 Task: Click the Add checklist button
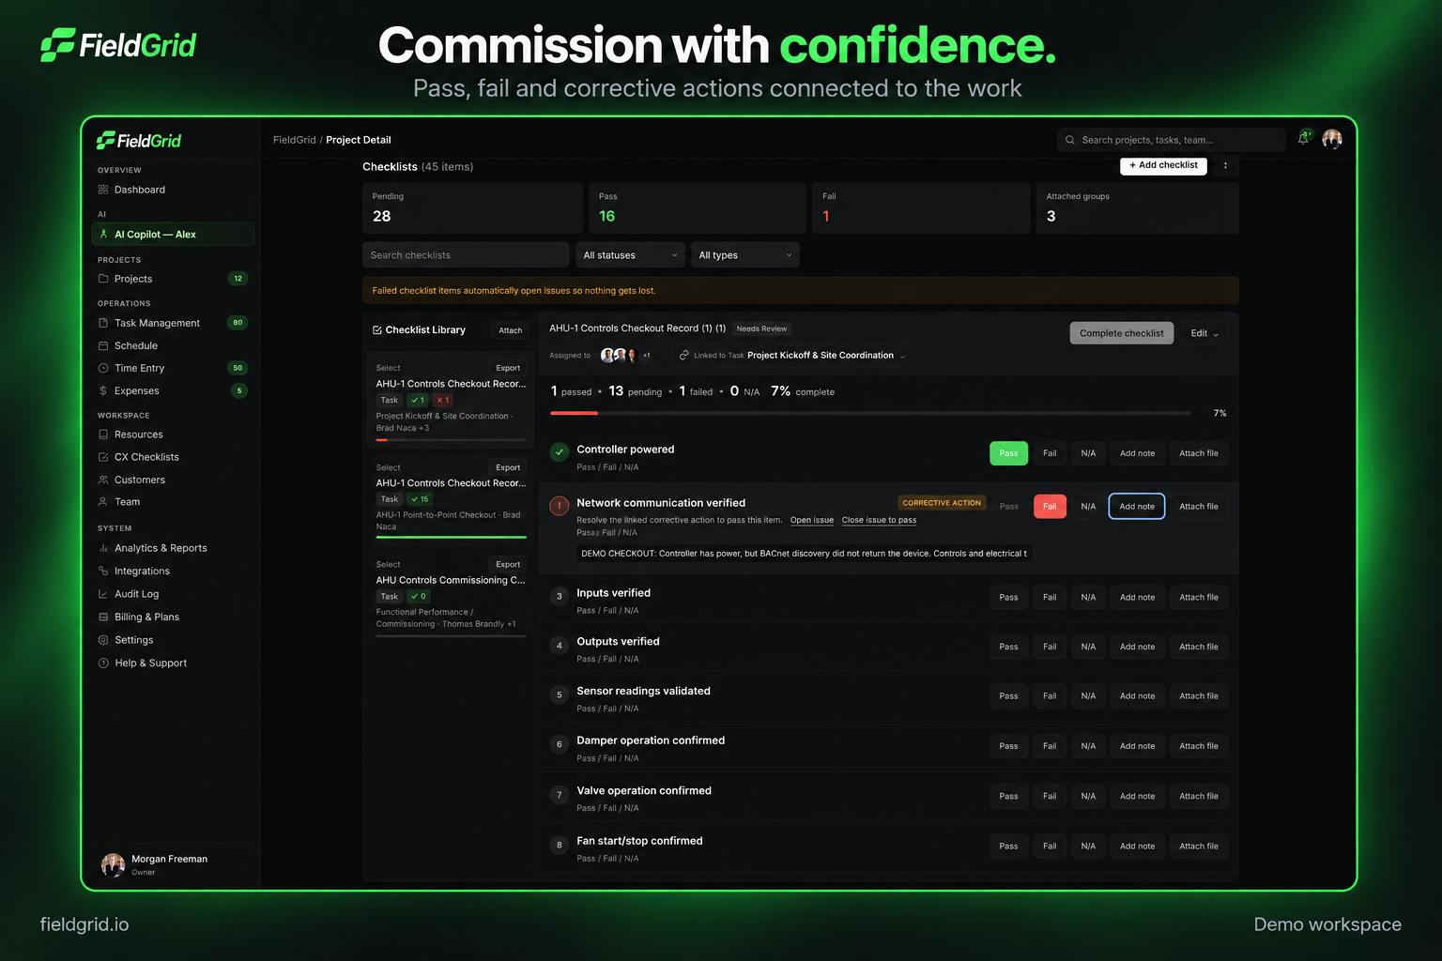[x=1163, y=165]
